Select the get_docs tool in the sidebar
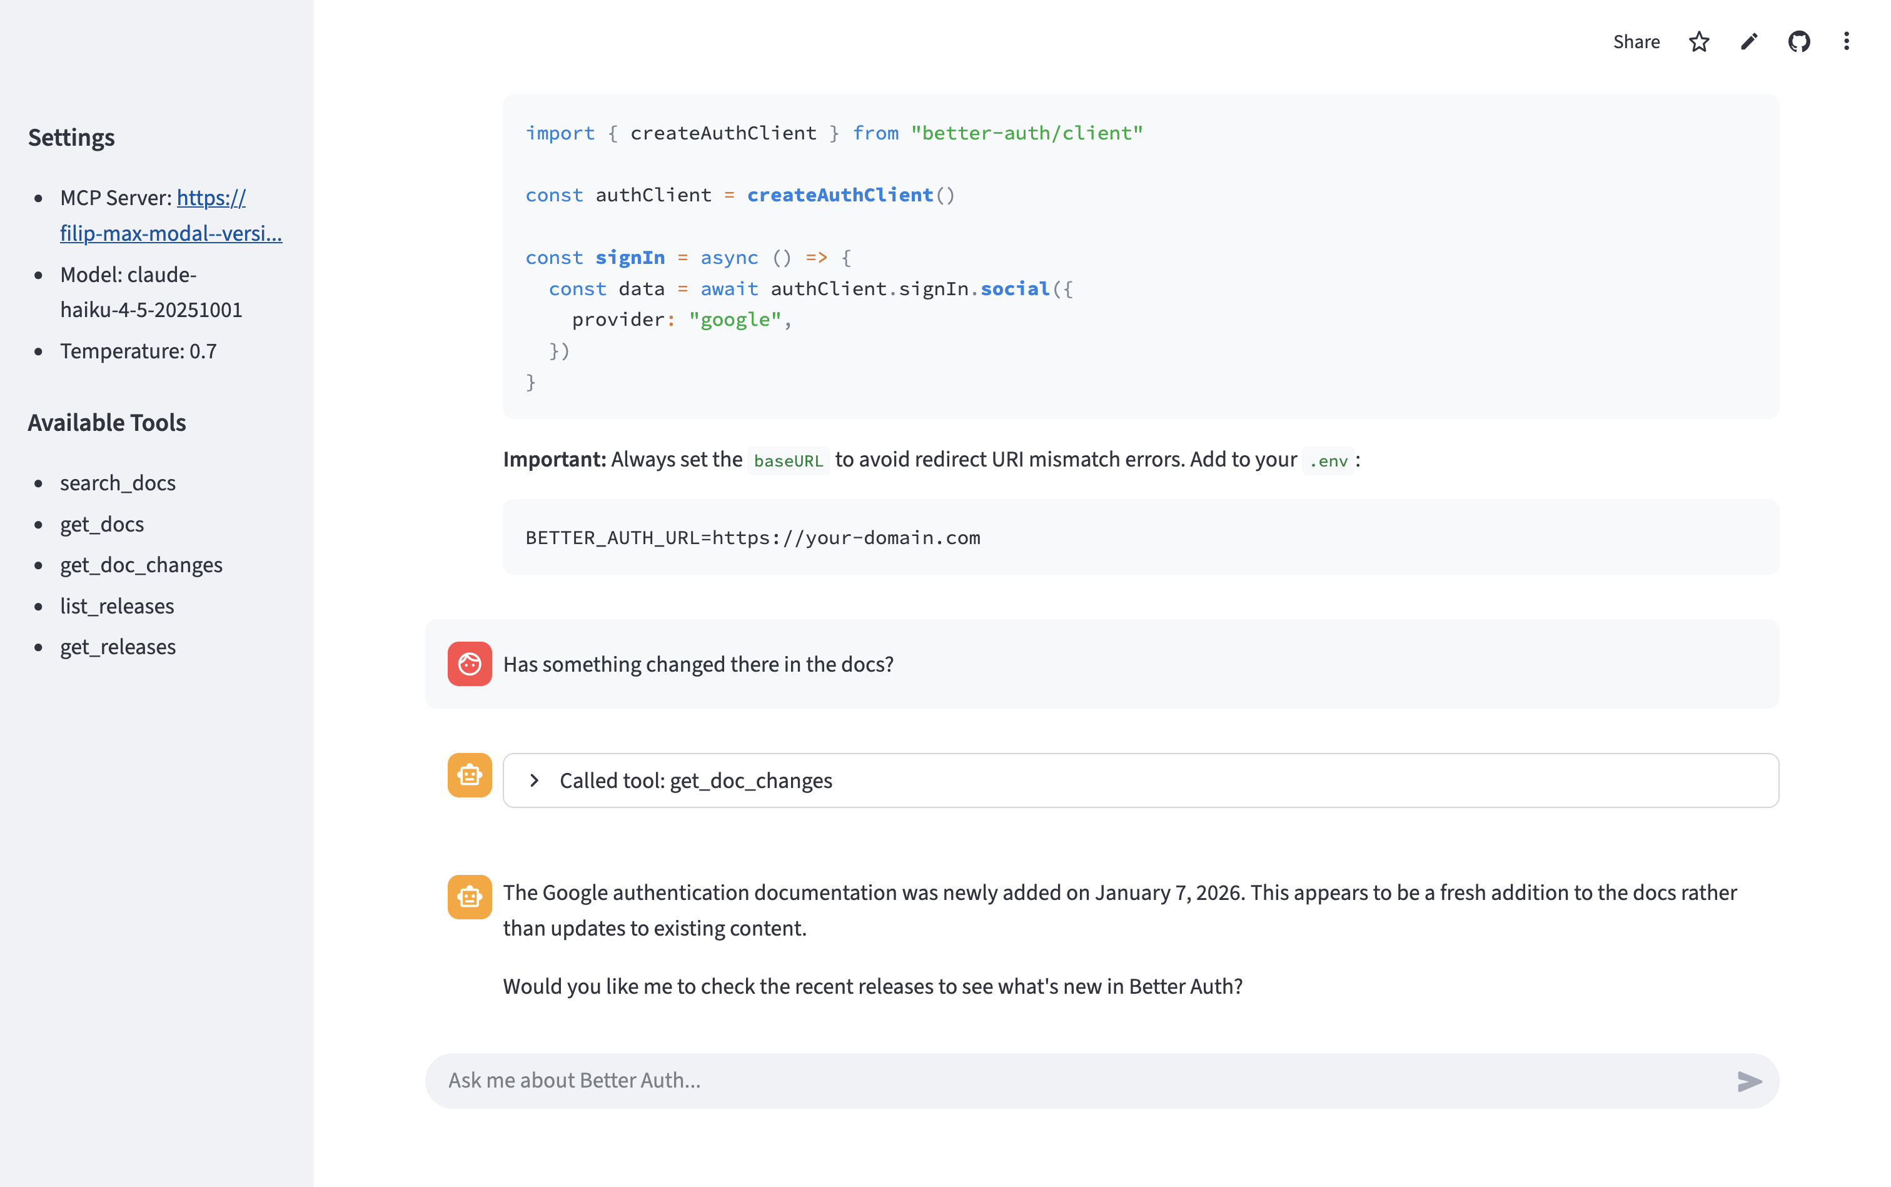 tap(101, 523)
